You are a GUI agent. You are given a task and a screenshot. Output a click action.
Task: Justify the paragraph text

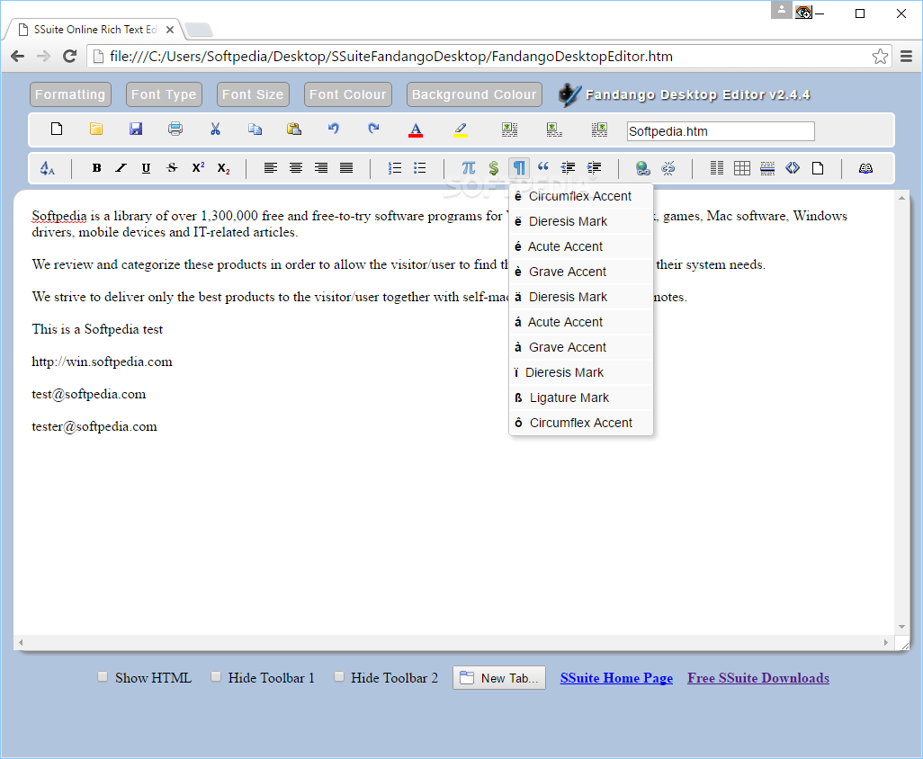click(x=346, y=168)
